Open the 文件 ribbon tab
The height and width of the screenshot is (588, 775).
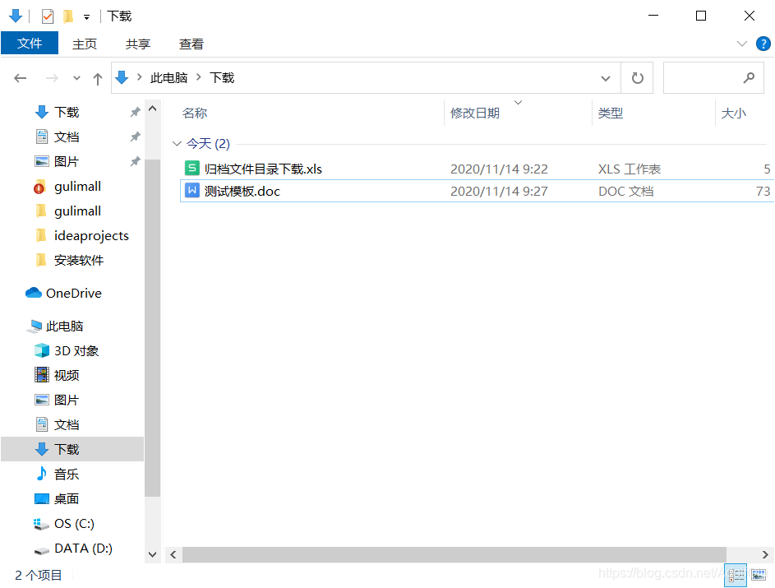click(x=30, y=44)
